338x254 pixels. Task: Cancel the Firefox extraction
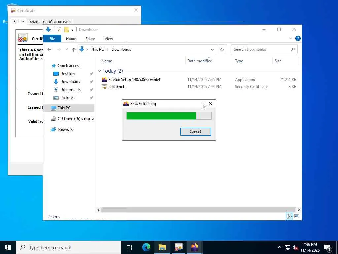pyautogui.click(x=195, y=132)
